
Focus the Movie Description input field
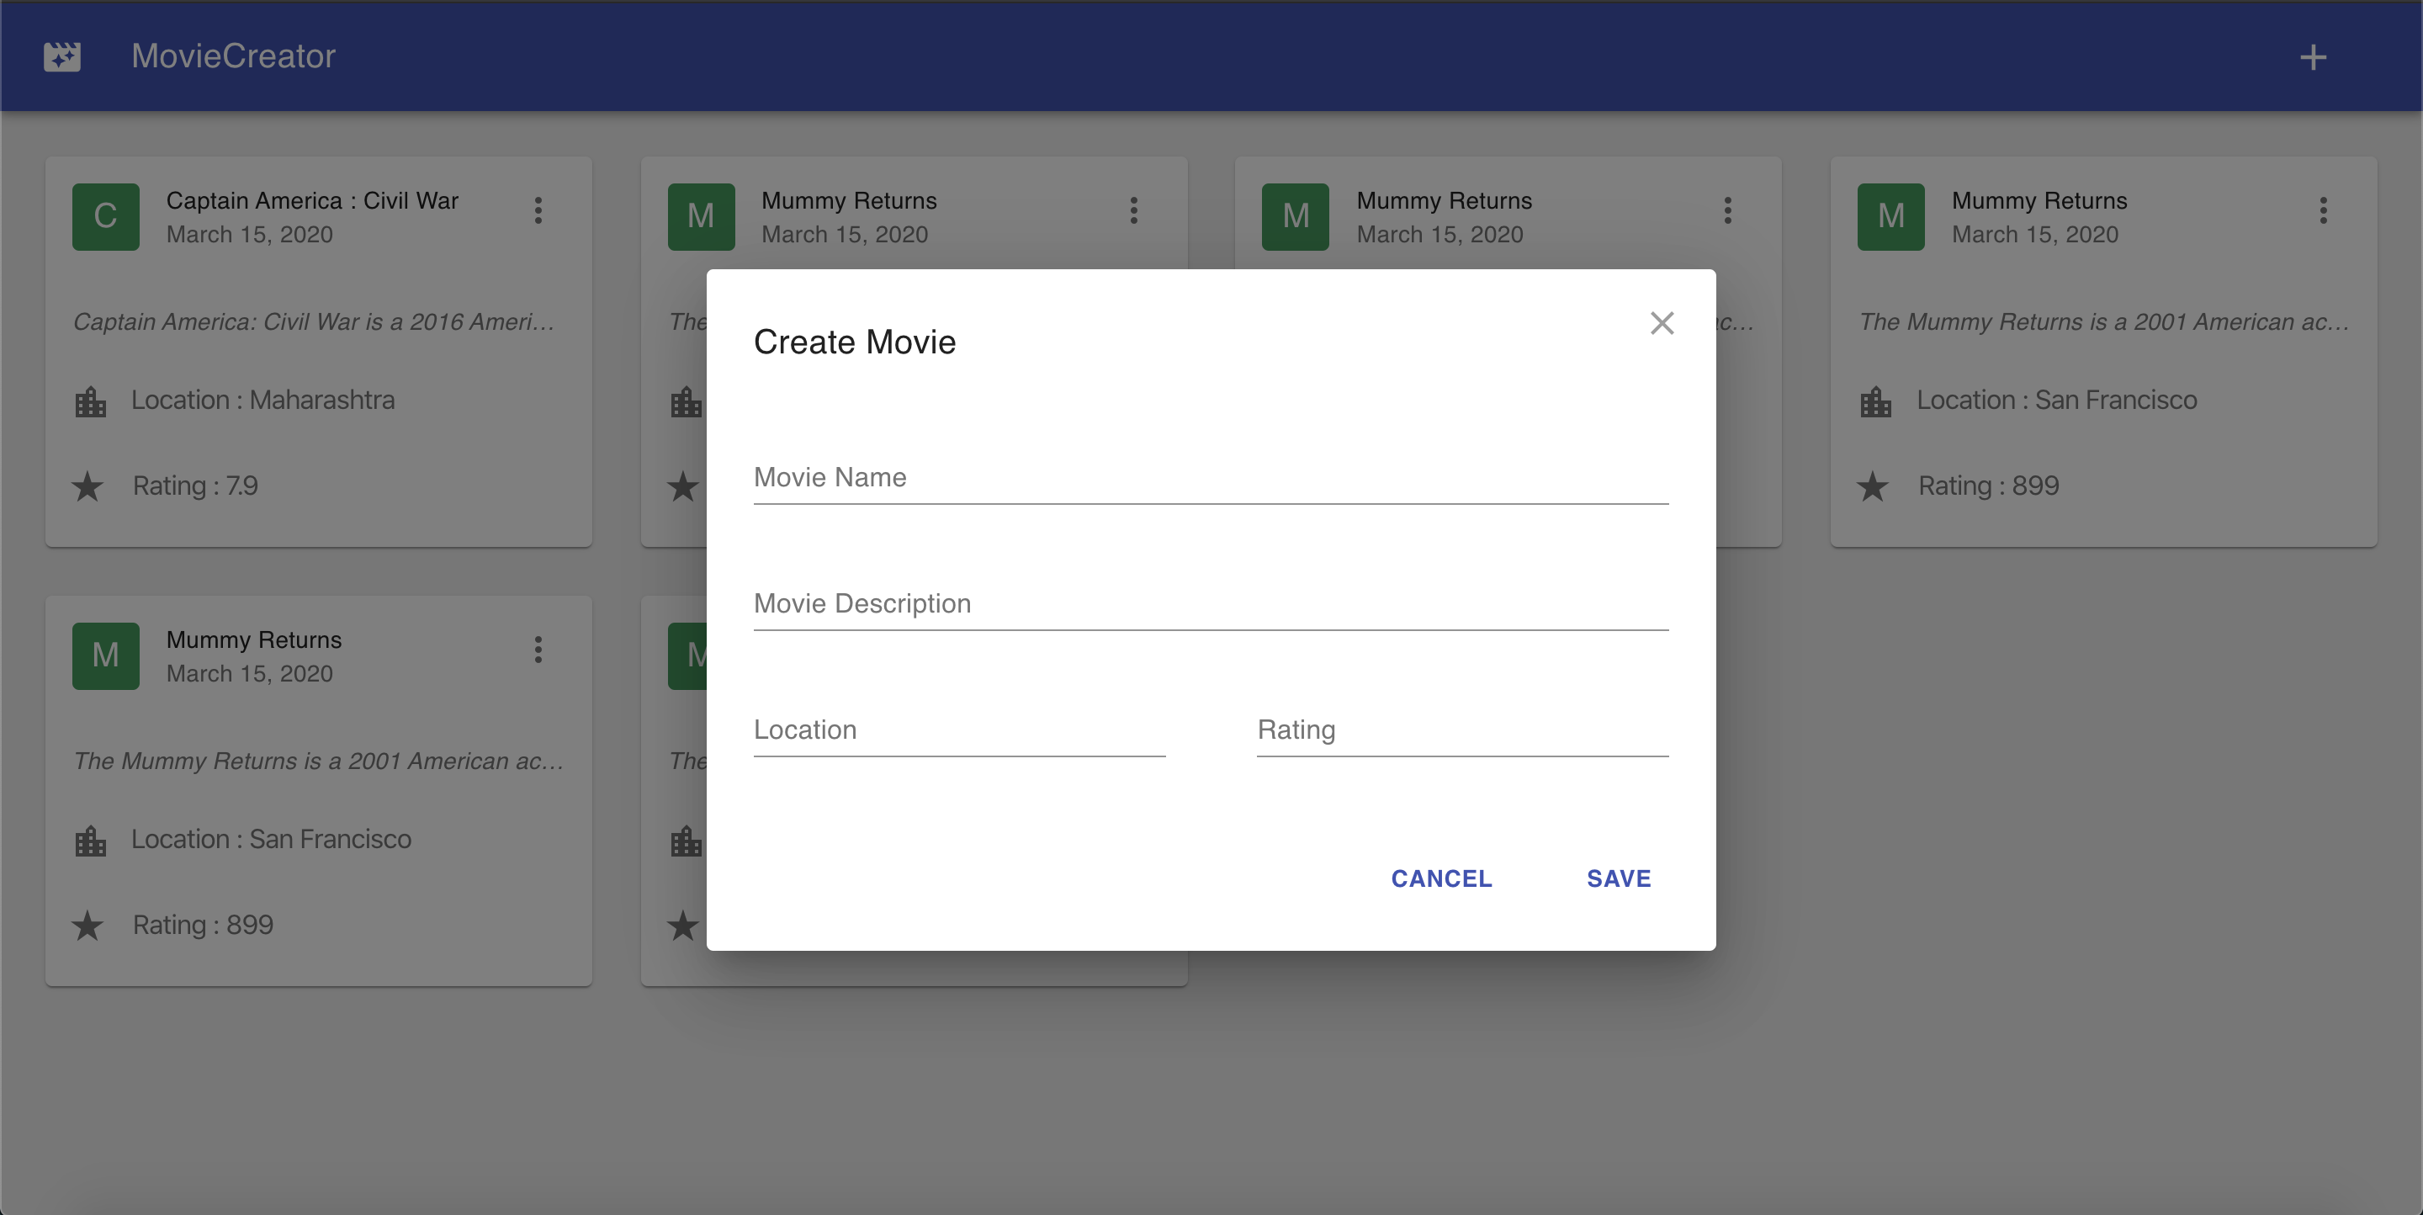[x=1211, y=605]
